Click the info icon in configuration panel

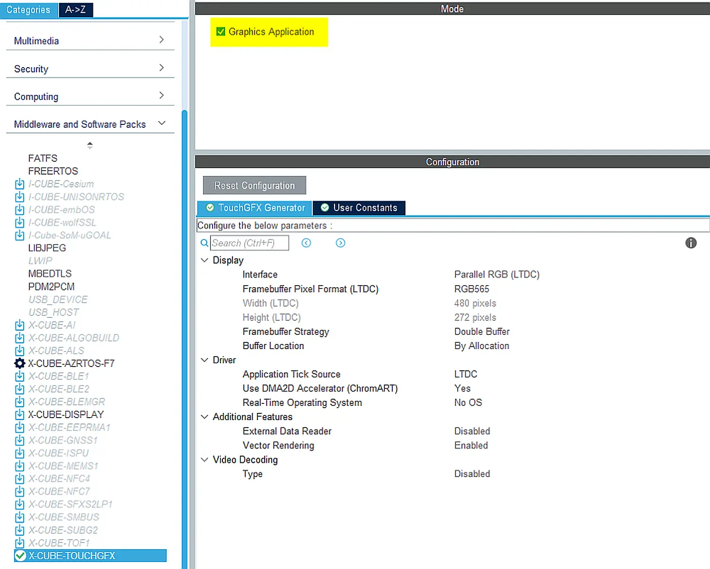(x=691, y=243)
